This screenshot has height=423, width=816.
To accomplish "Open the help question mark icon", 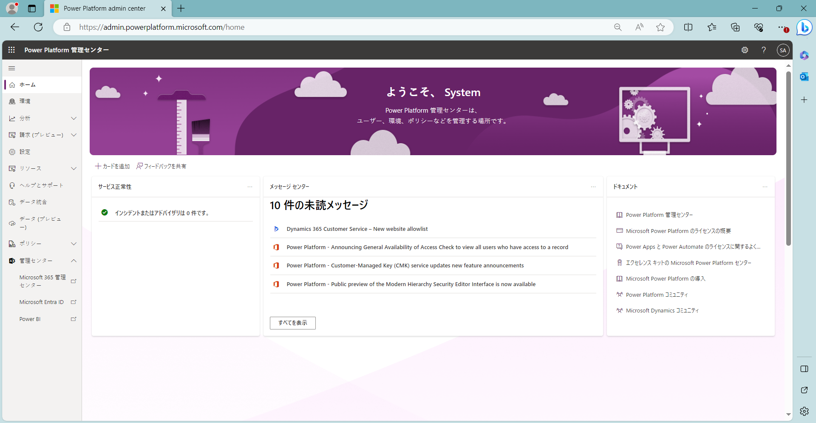I will coord(764,50).
